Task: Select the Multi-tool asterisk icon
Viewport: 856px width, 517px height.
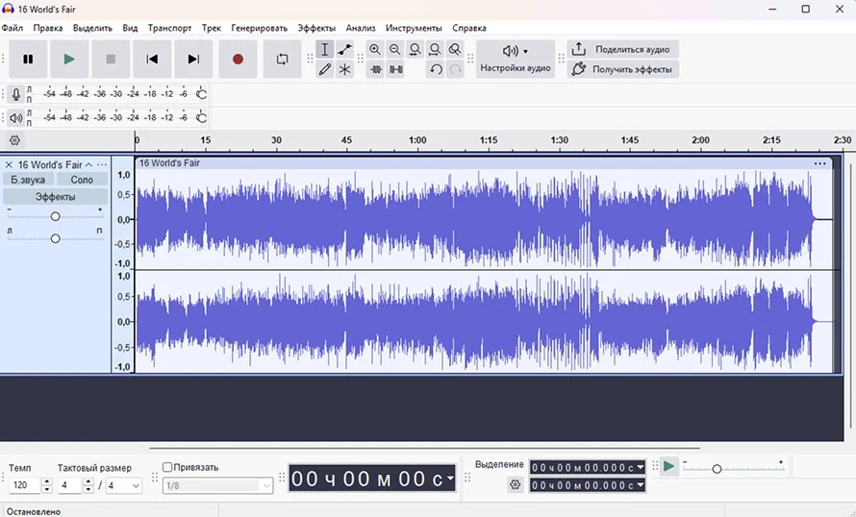Action: pyautogui.click(x=345, y=69)
